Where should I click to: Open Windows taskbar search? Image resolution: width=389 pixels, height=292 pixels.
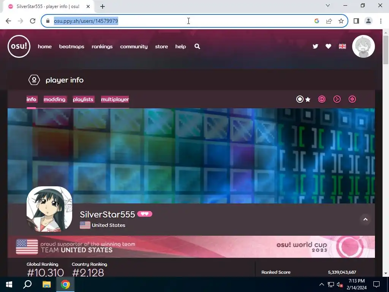[x=27, y=284]
